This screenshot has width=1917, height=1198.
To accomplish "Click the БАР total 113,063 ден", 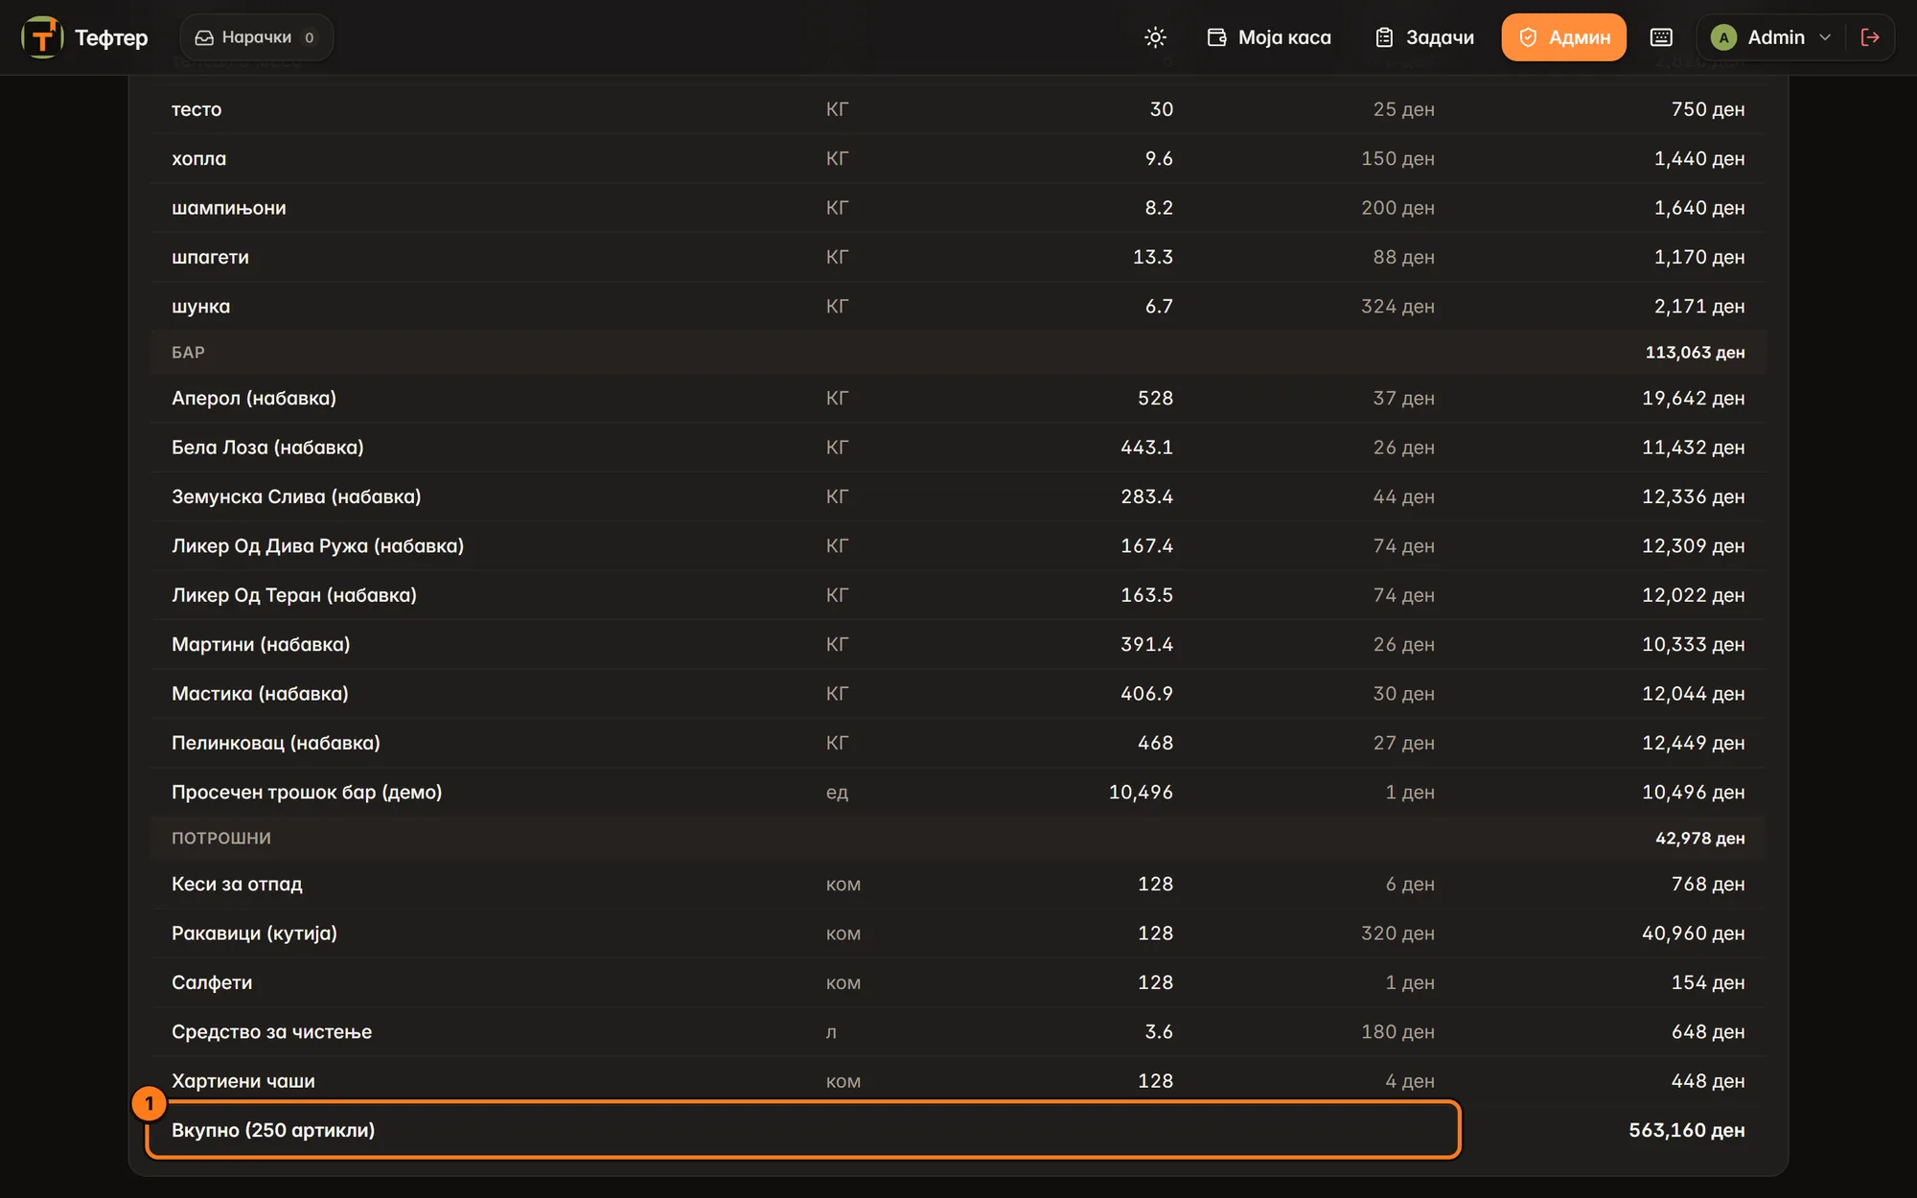I will 1695,353.
